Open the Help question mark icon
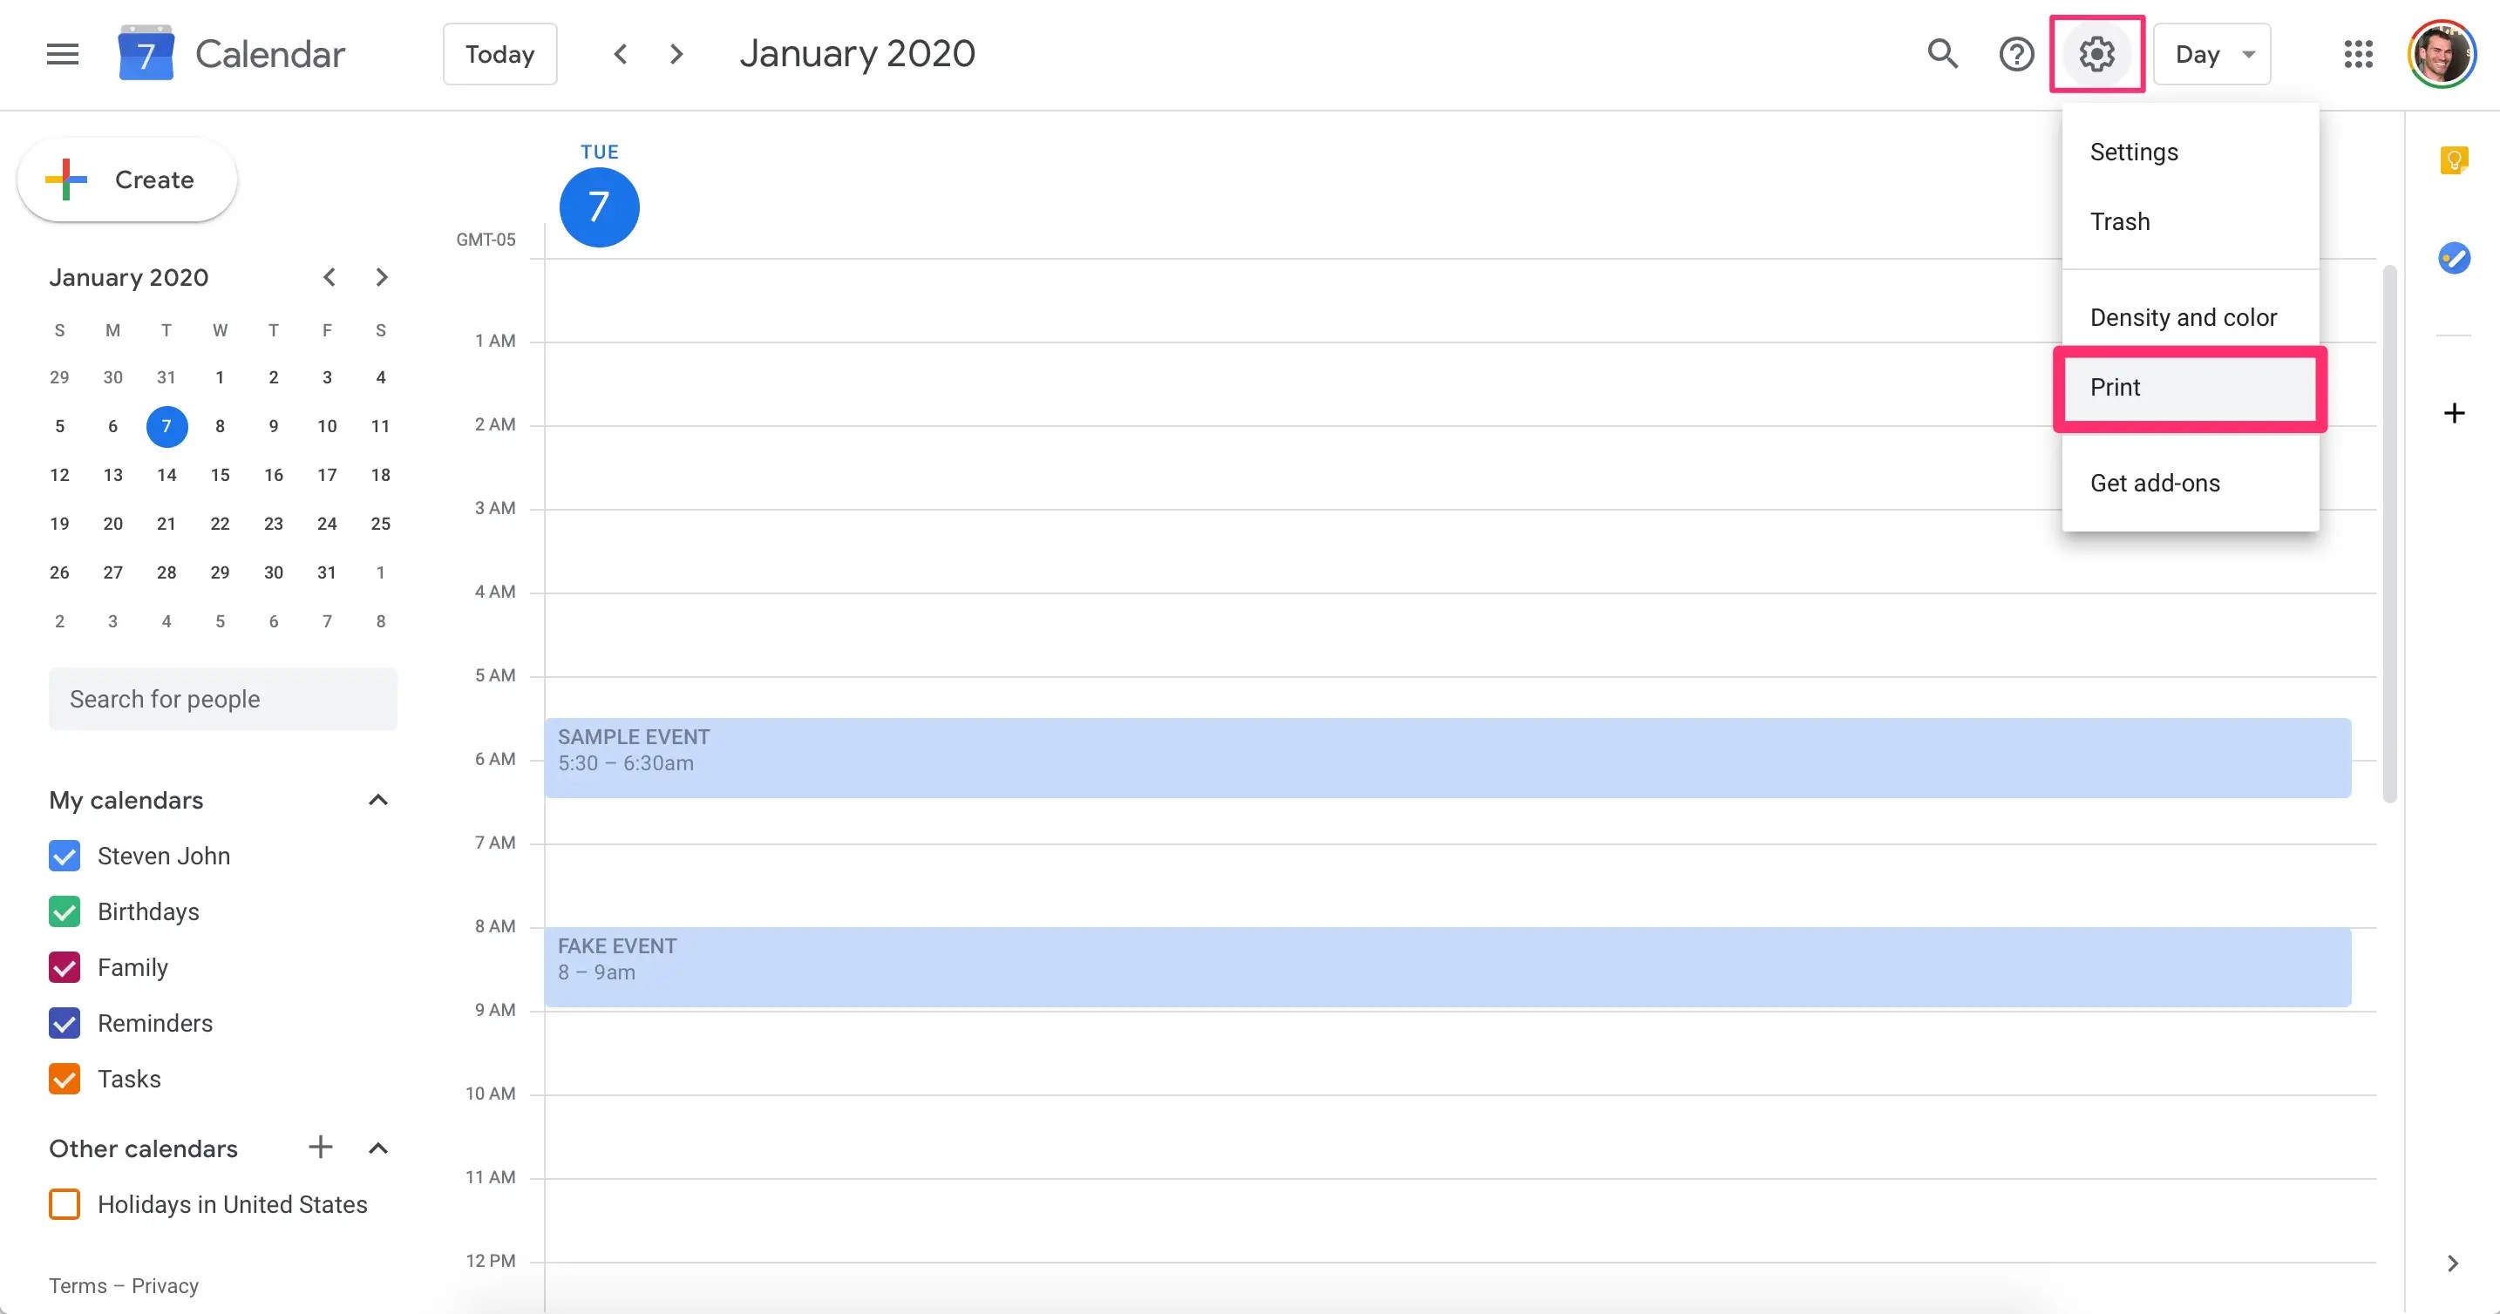This screenshot has width=2500, height=1314. (x=2015, y=54)
